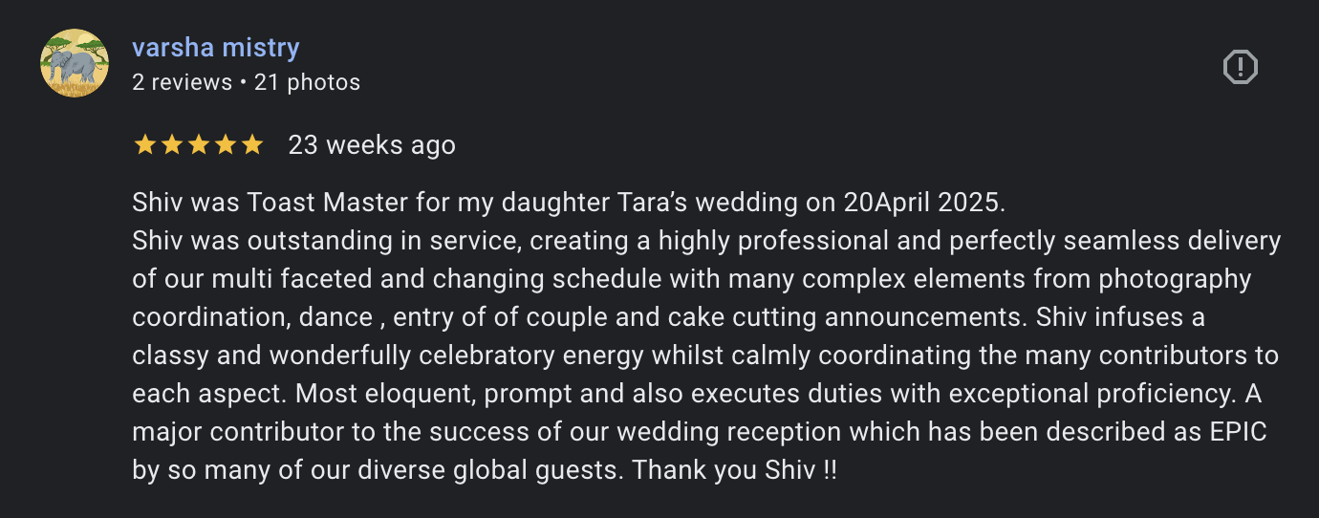
Task: Click the first gold star in the rating
Action: (x=145, y=145)
